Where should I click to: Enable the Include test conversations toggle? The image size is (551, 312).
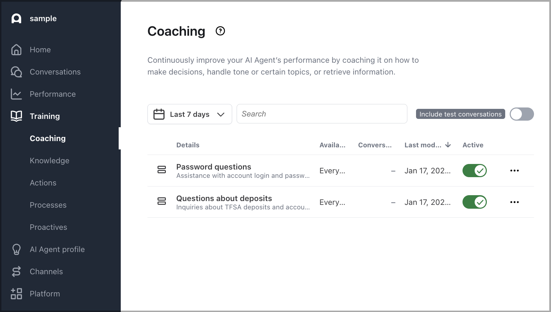522,114
